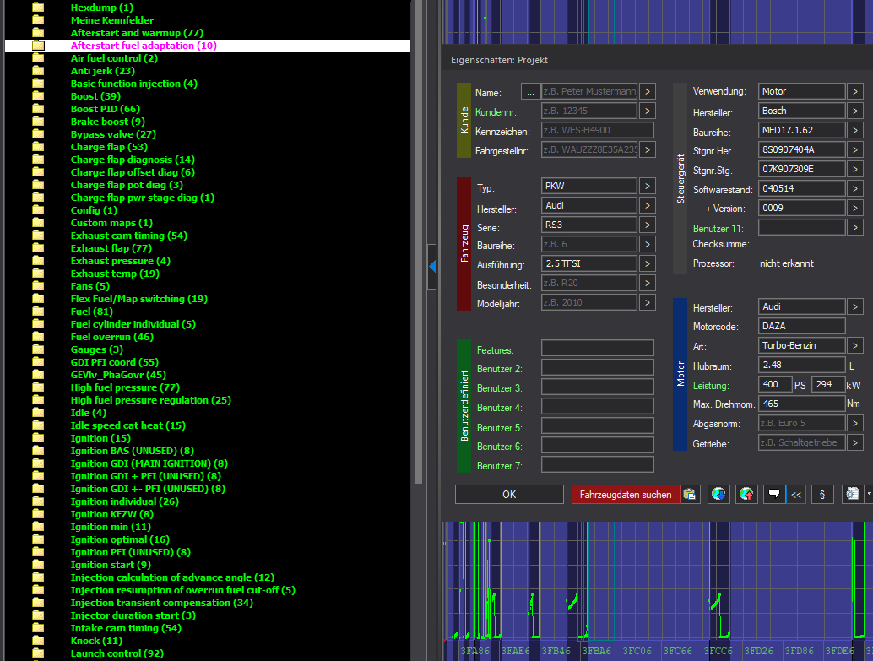The image size is (873, 661).
Task: Click into the Features input field
Action: tap(598, 348)
